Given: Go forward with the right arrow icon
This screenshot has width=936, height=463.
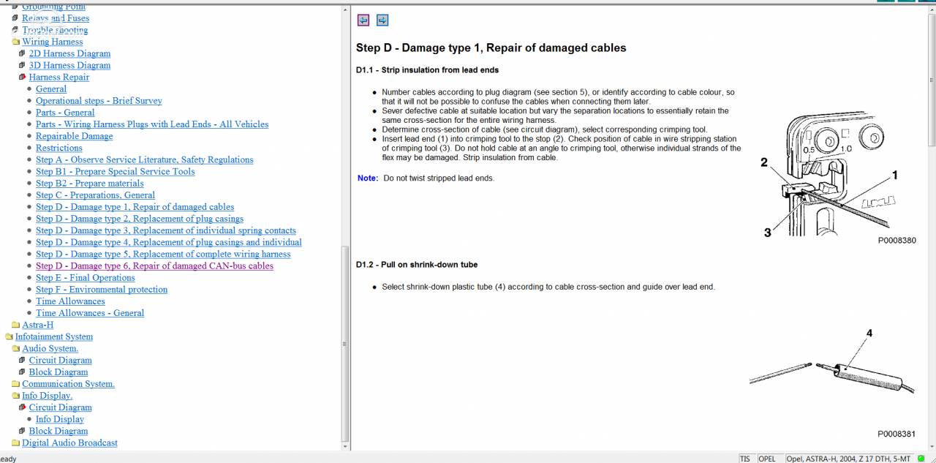Looking at the screenshot, I should (382, 20).
